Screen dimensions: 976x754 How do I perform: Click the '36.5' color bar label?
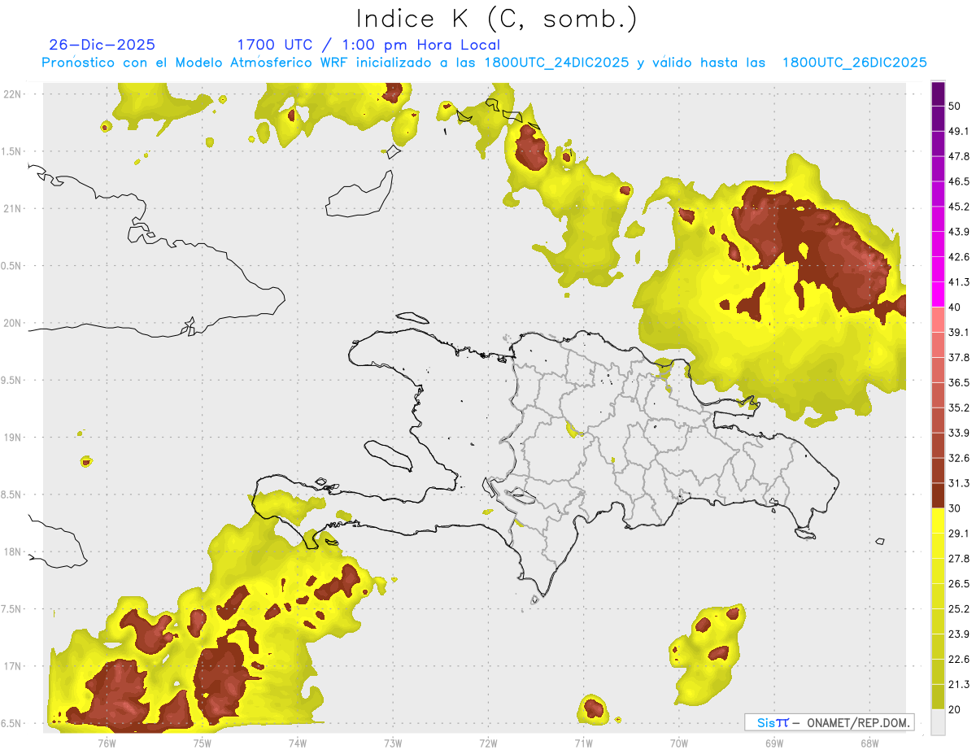pos(959,382)
